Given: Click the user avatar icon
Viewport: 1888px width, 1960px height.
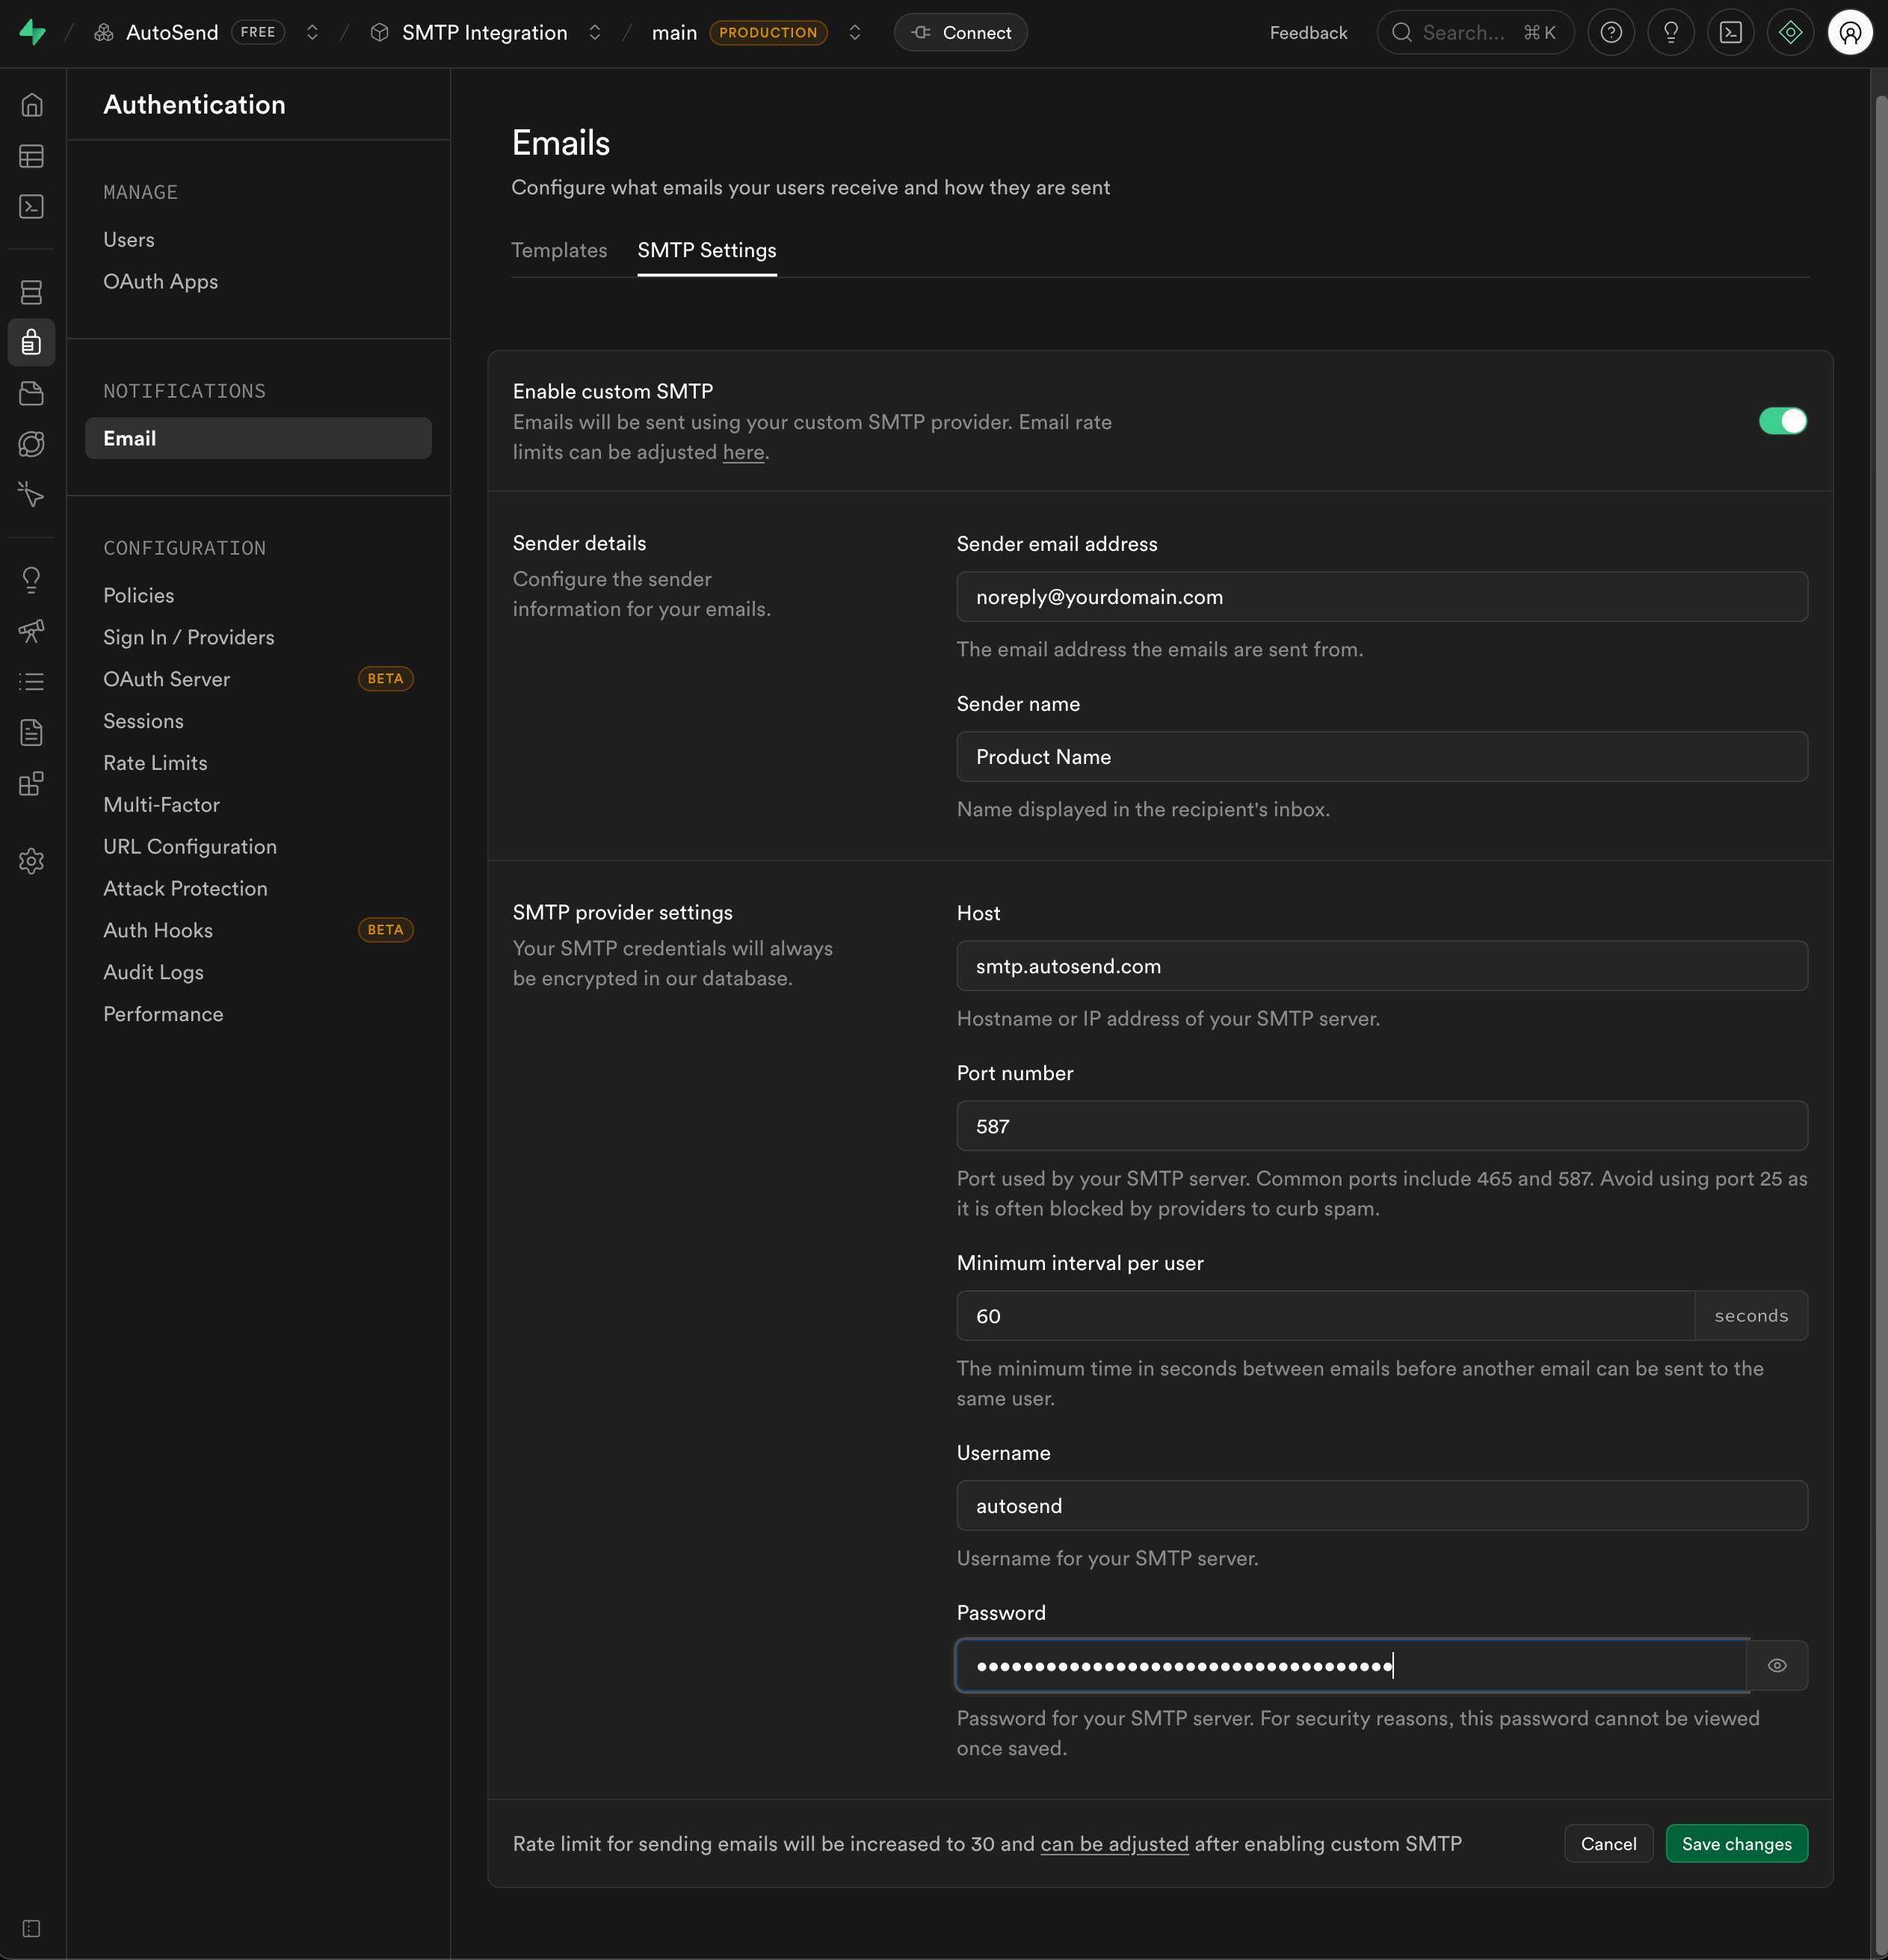Looking at the screenshot, I should [x=1849, y=33].
